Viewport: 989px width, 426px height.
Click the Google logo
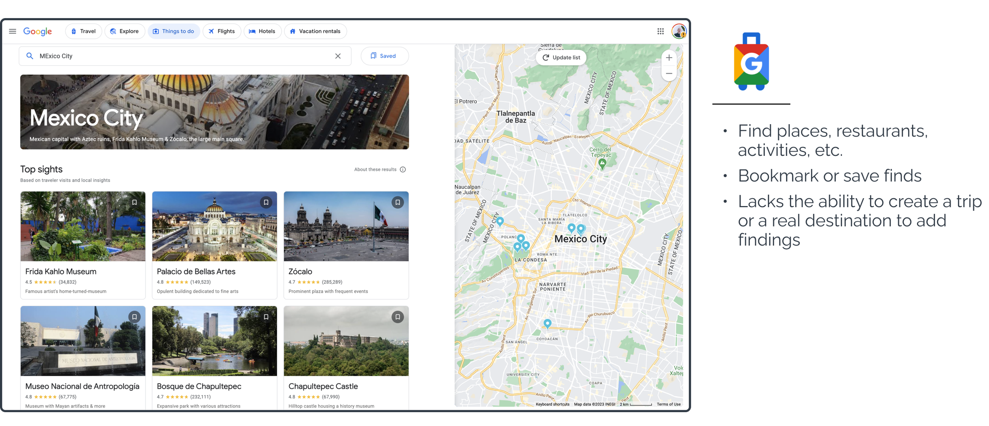[x=38, y=32]
